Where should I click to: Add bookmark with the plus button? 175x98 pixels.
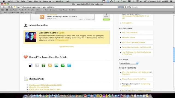11,7
